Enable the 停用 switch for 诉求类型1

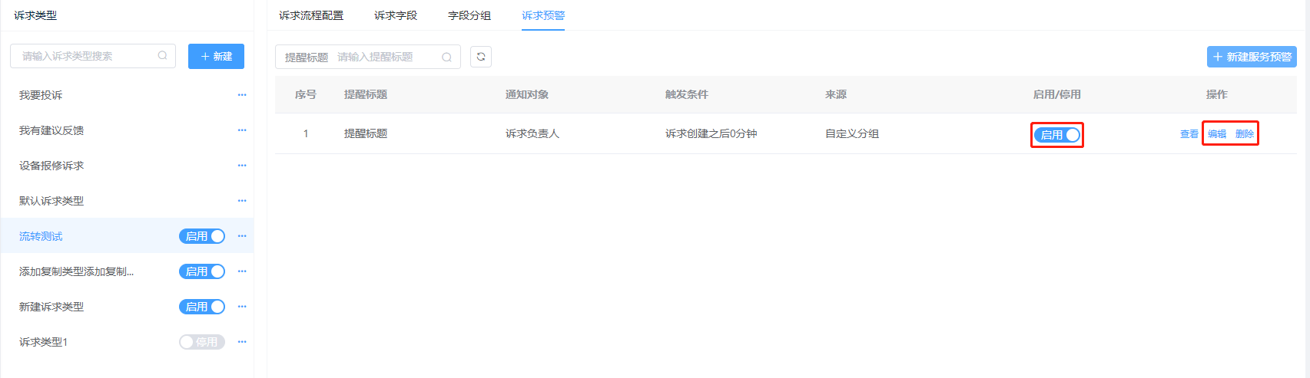(x=202, y=342)
